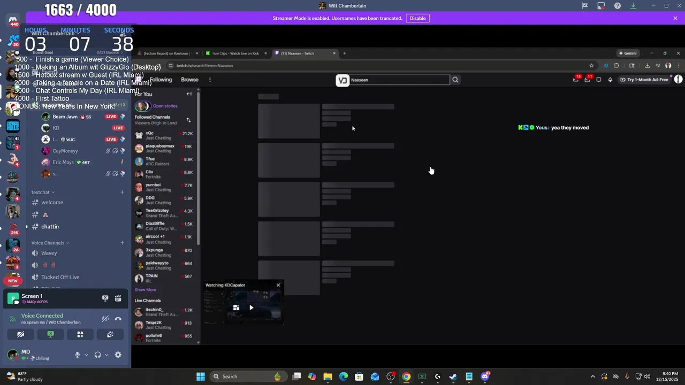
Task: Open Discord help question mark icon
Action: click(618, 6)
